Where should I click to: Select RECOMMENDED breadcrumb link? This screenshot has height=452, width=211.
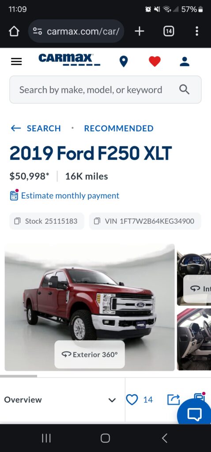[119, 128]
